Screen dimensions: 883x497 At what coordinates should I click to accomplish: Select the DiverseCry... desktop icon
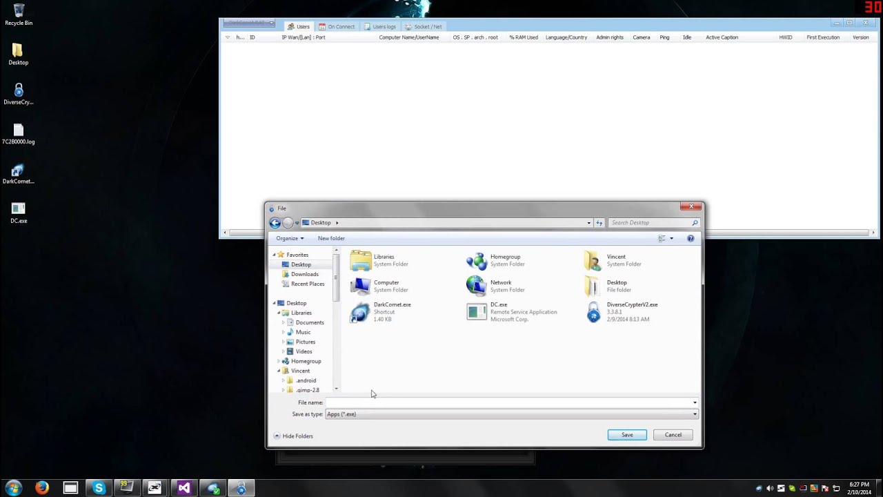(19, 95)
